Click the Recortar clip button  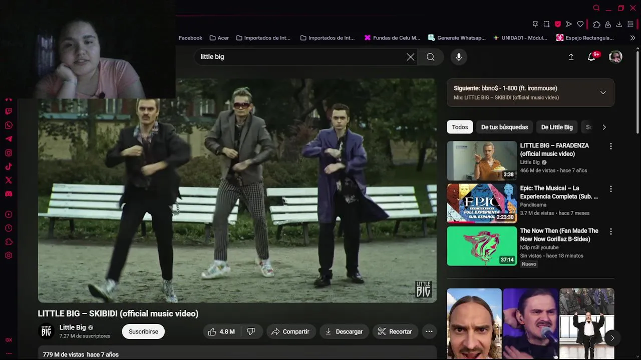pos(395,331)
